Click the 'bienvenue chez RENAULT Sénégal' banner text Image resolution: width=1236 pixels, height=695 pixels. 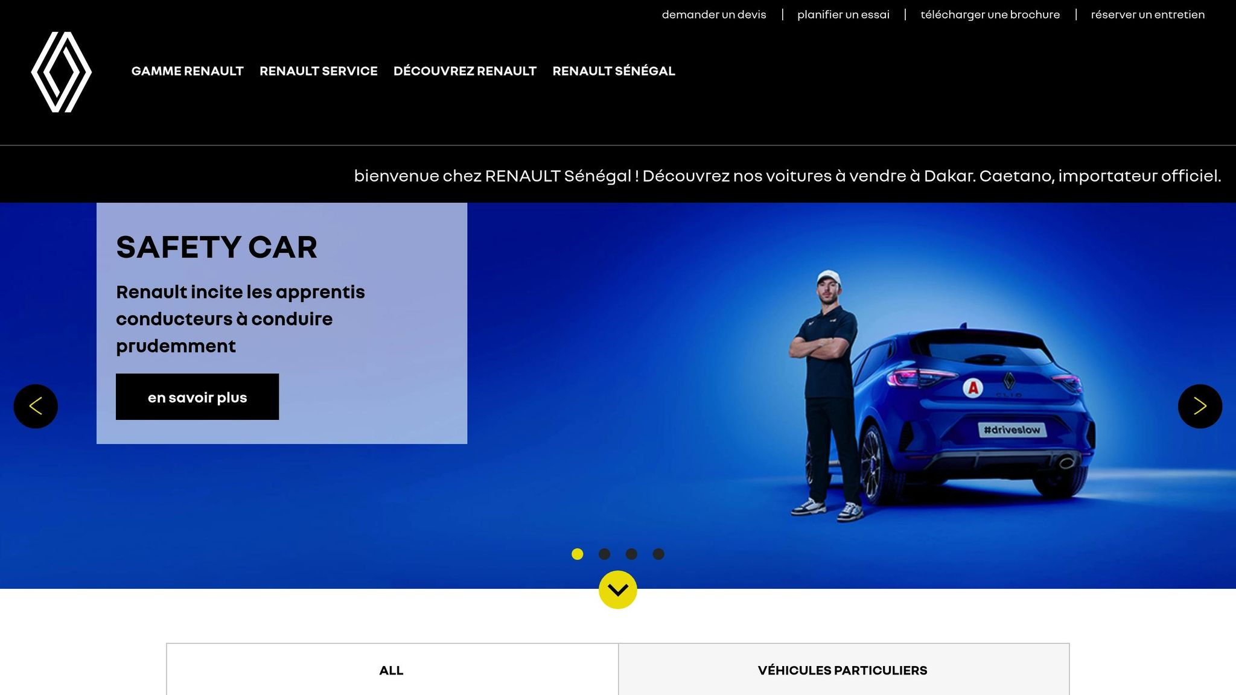point(787,176)
